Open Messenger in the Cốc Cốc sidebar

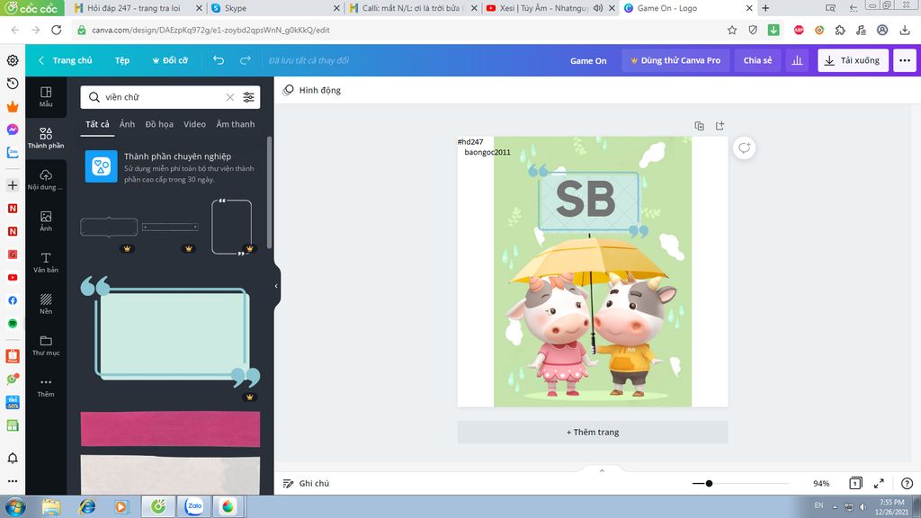point(13,129)
